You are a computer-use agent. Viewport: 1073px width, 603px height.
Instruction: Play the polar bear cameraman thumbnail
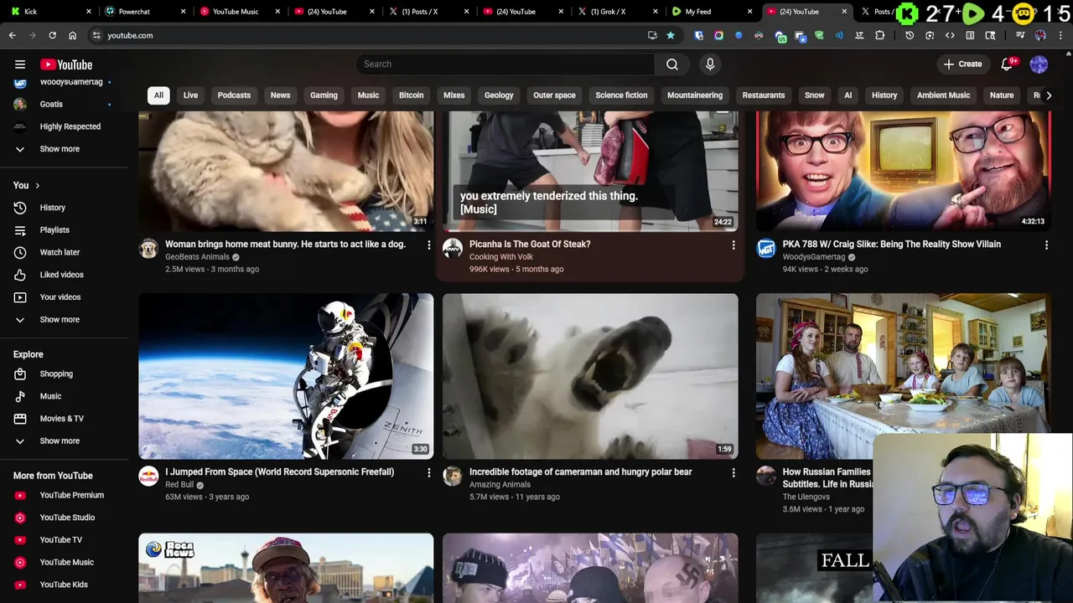click(590, 376)
